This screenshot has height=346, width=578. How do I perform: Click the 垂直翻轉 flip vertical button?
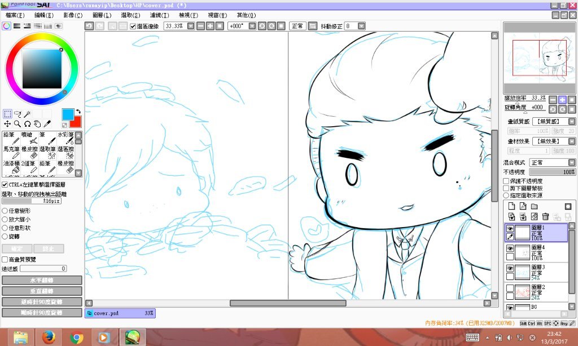pos(42,291)
